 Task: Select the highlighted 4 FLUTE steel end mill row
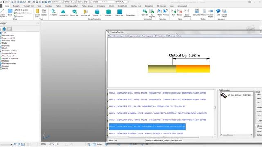pos(147,127)
